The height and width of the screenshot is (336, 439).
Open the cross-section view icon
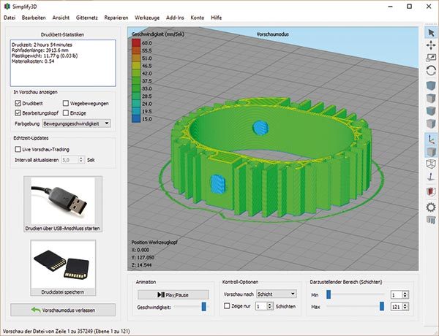(431, 192)
